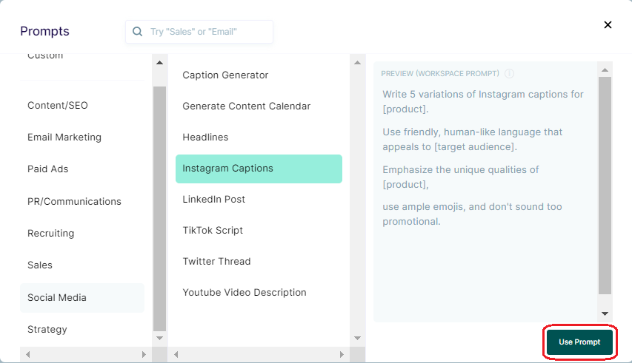
Task: Open the Email Marketing category
Action: (64, 137)
